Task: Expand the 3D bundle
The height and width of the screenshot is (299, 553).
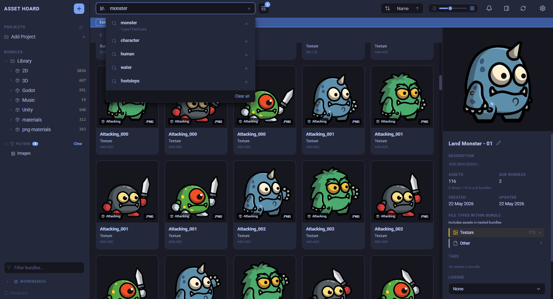Action: (11, 81)
